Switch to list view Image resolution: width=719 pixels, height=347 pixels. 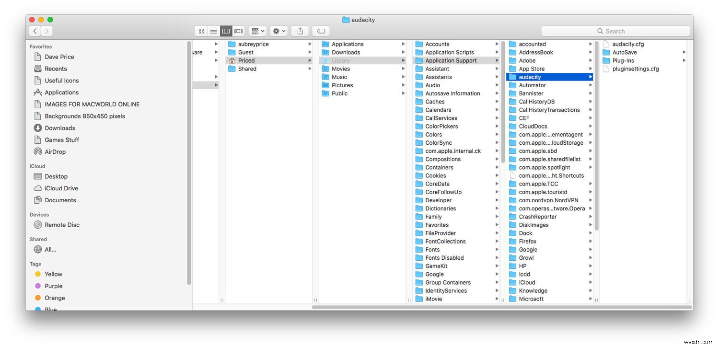coord(214,31)
